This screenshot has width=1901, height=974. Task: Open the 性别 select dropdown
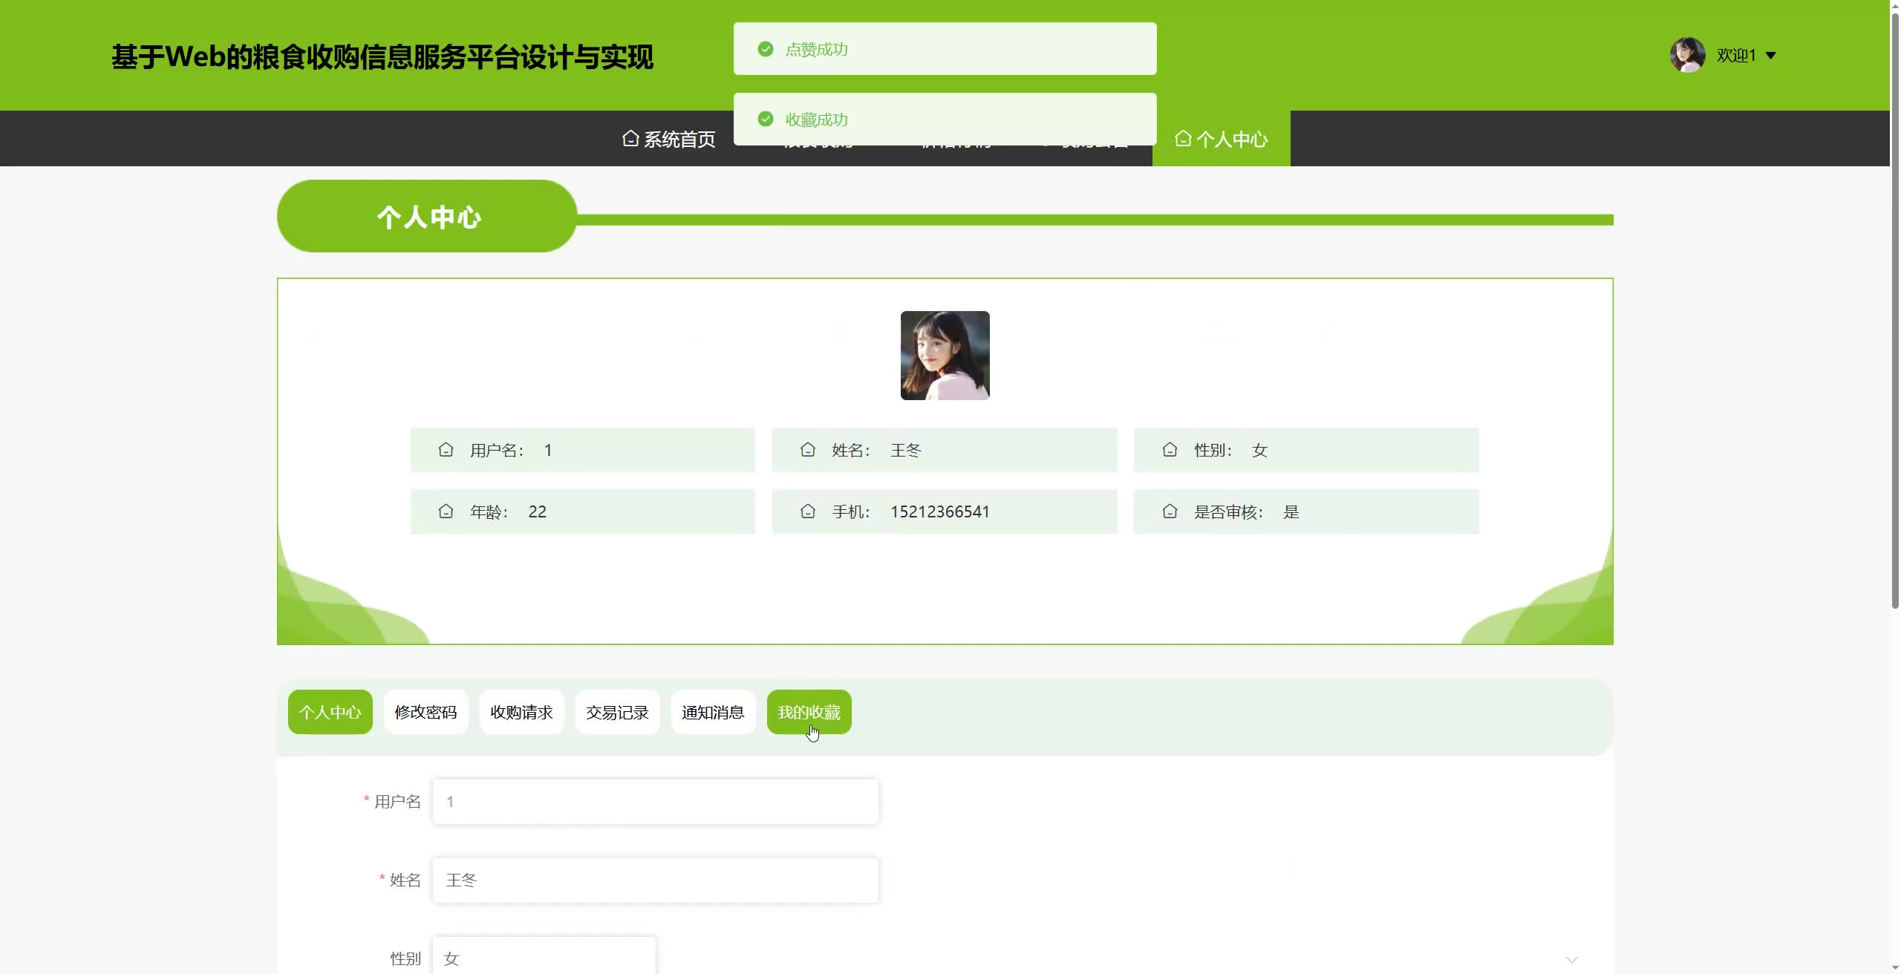click(544, 958)
